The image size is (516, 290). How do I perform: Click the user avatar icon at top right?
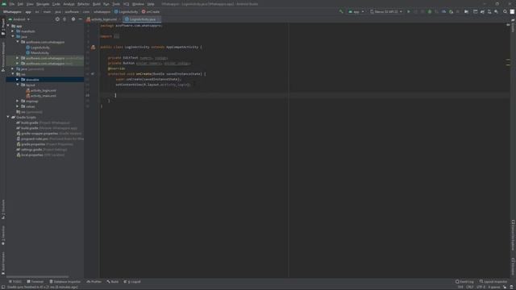[512, 11]
